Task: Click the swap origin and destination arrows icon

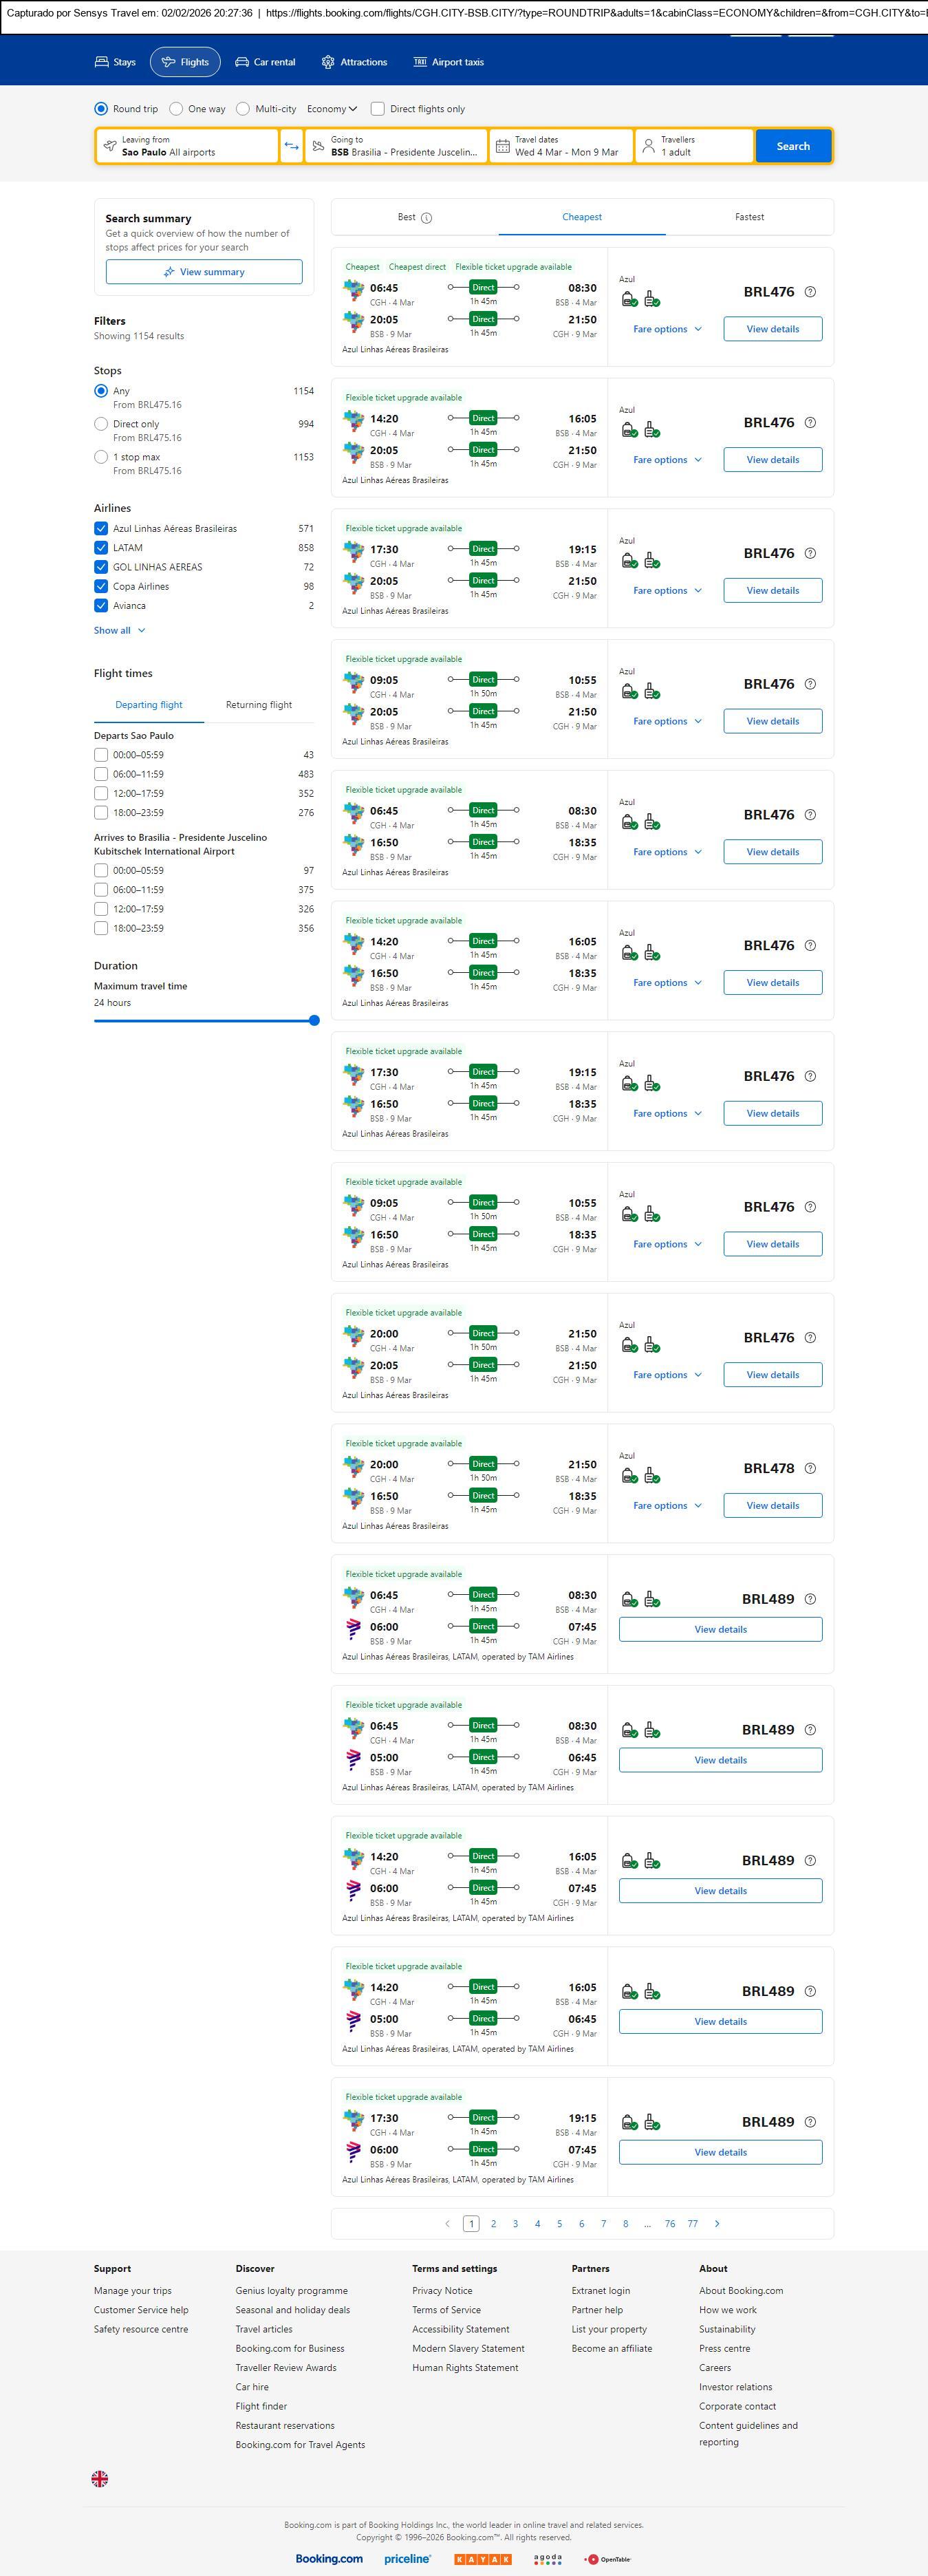Action: [291, 146]
